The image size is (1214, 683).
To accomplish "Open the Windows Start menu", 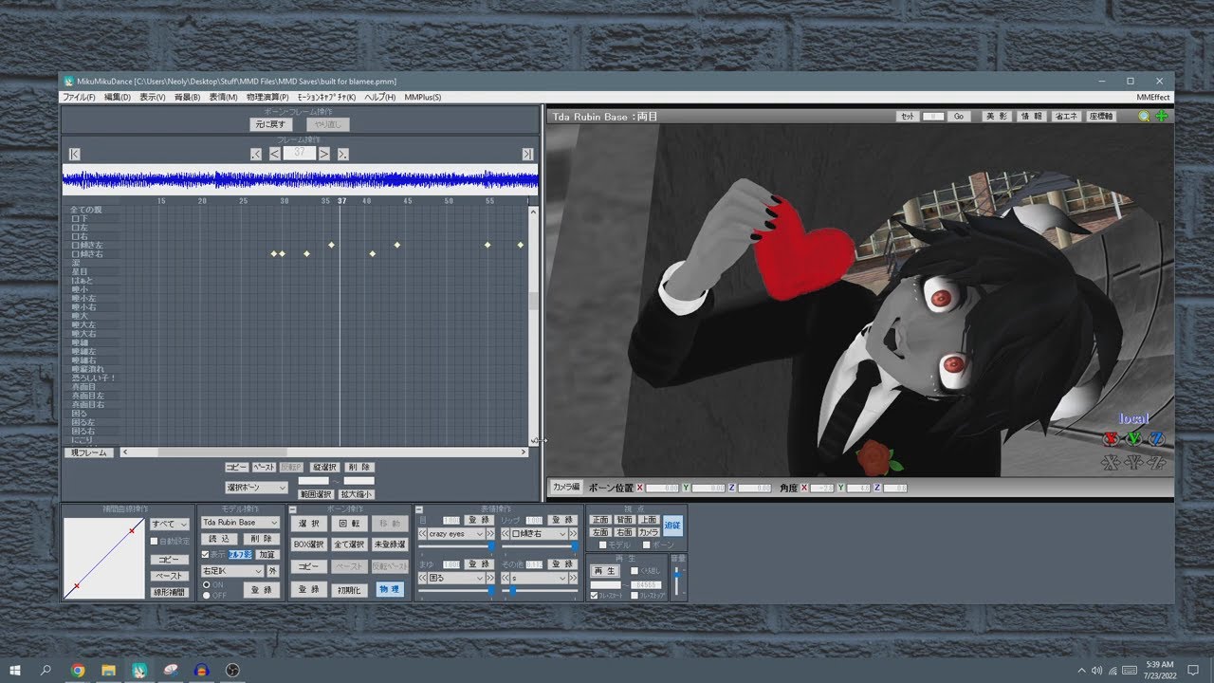I will (15, 670).
